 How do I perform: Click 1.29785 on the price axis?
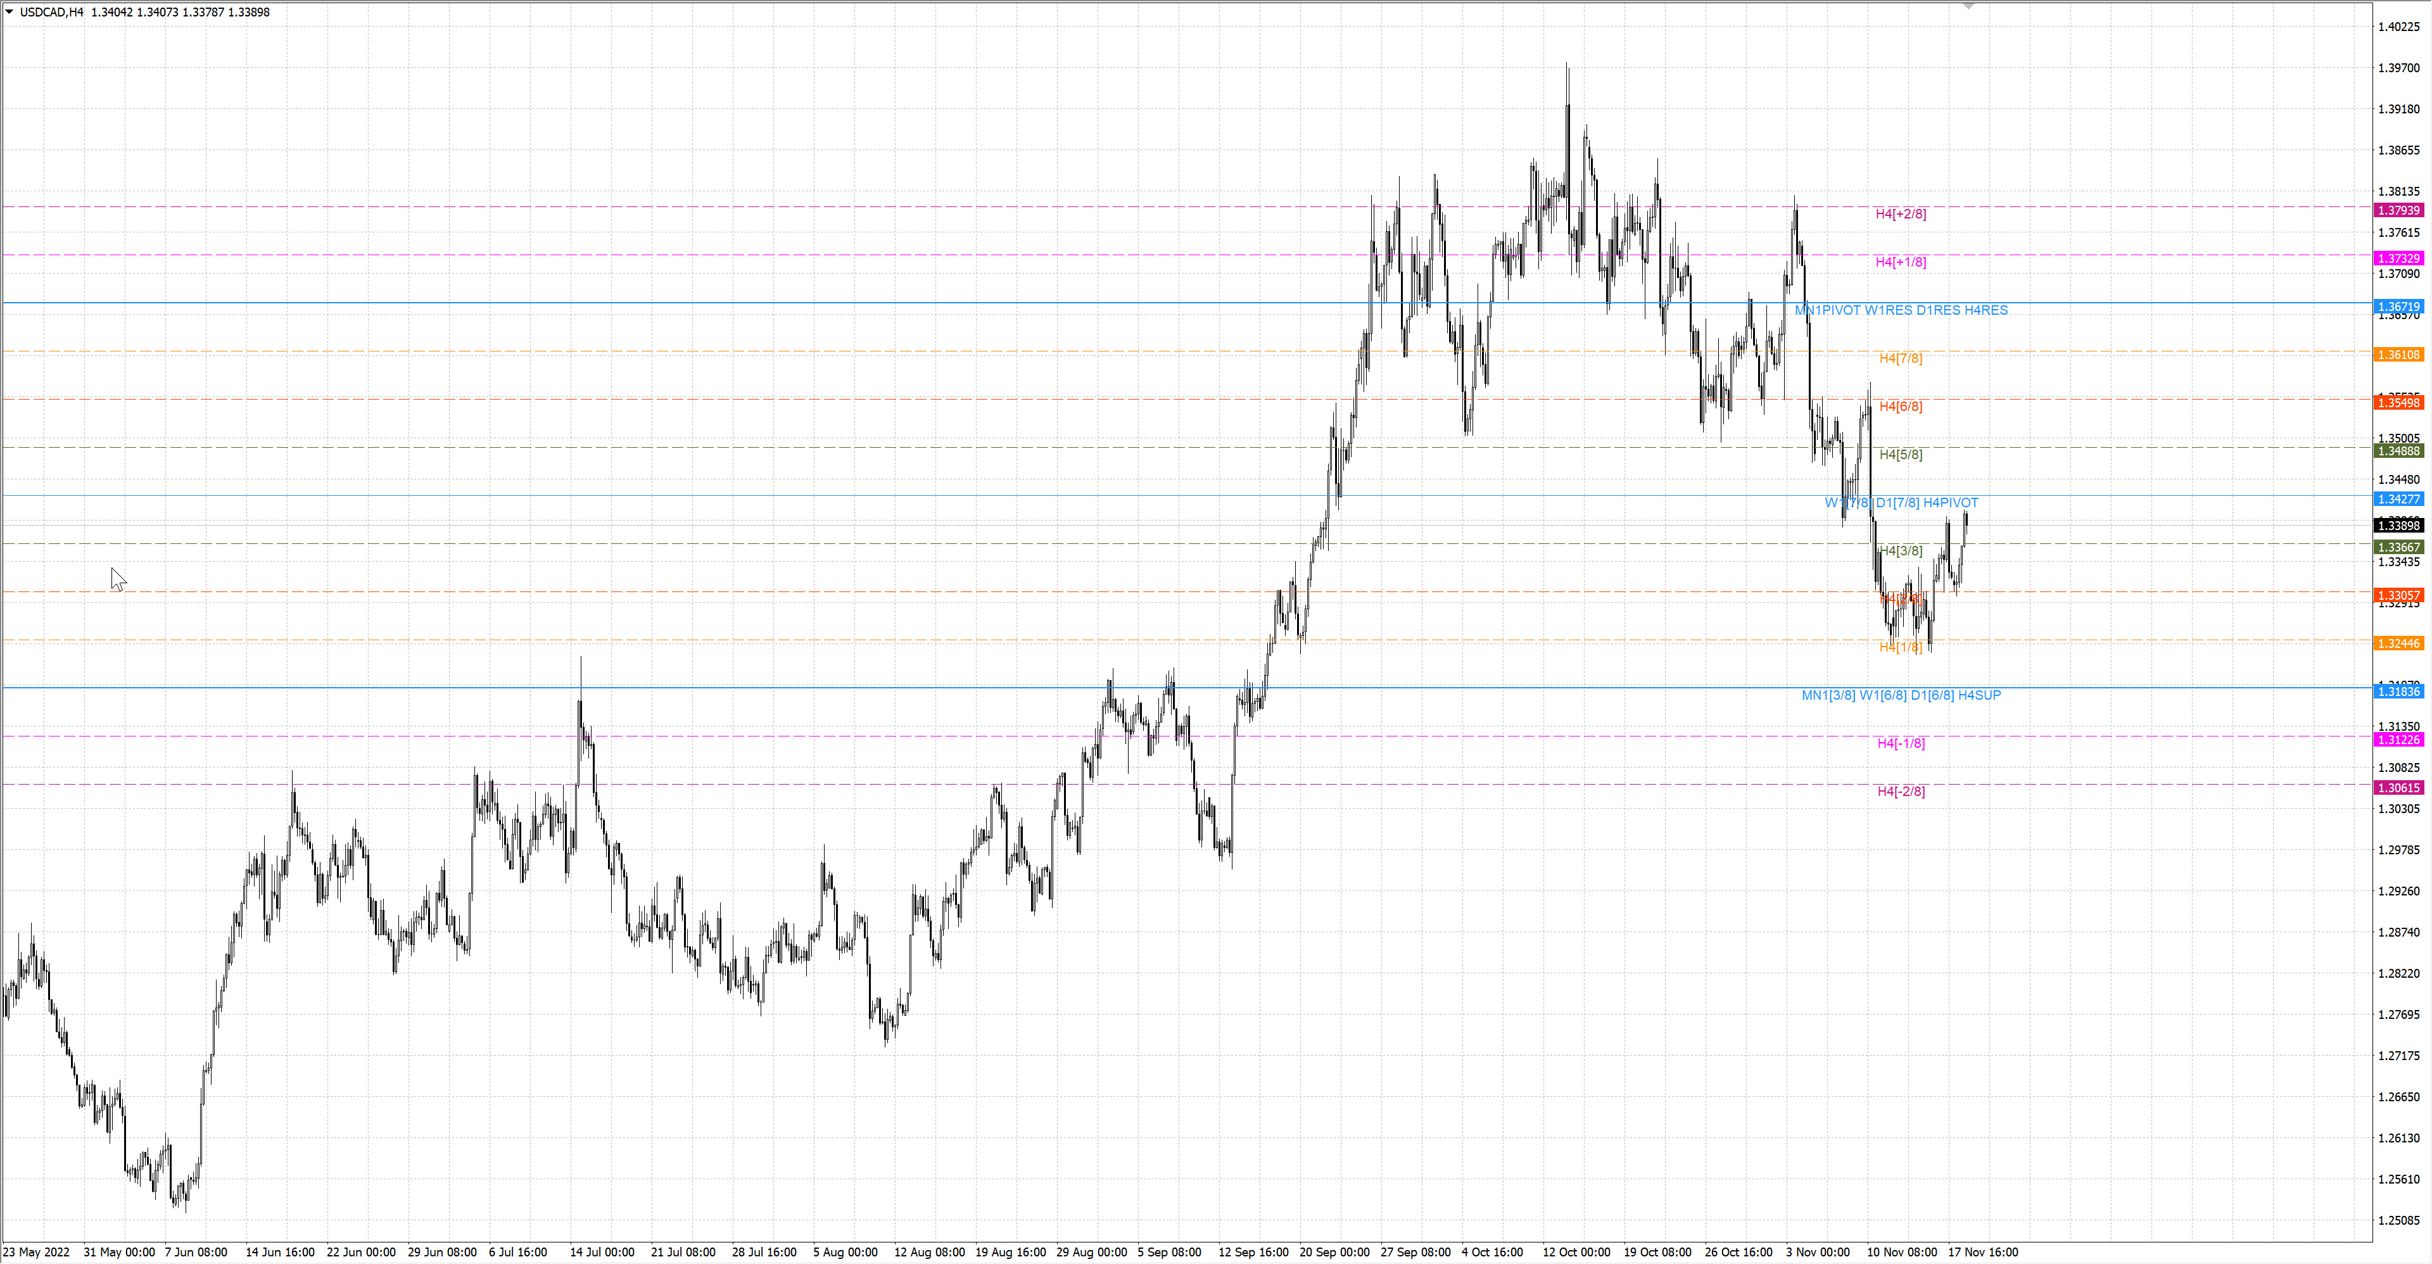click(2399, 850)
